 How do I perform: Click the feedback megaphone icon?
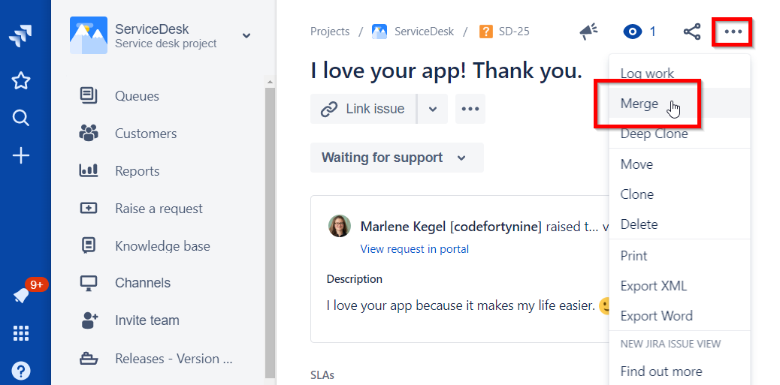tap(588, 32)
